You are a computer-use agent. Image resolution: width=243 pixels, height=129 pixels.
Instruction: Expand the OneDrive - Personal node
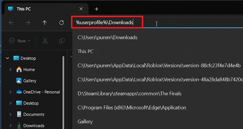pyautogui.click(x=10, y=92)
